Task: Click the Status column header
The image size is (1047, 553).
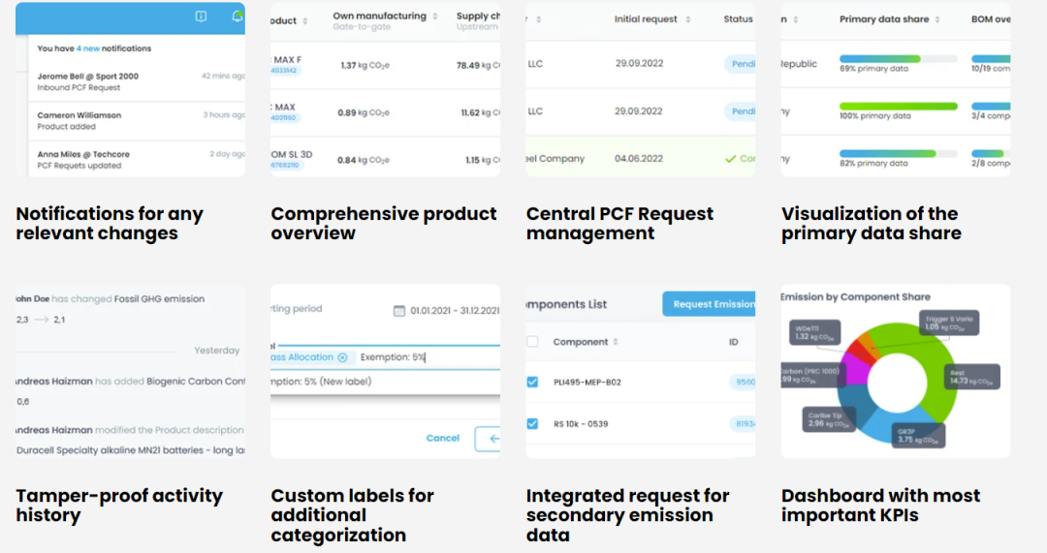Action: (x=738, y=19)
